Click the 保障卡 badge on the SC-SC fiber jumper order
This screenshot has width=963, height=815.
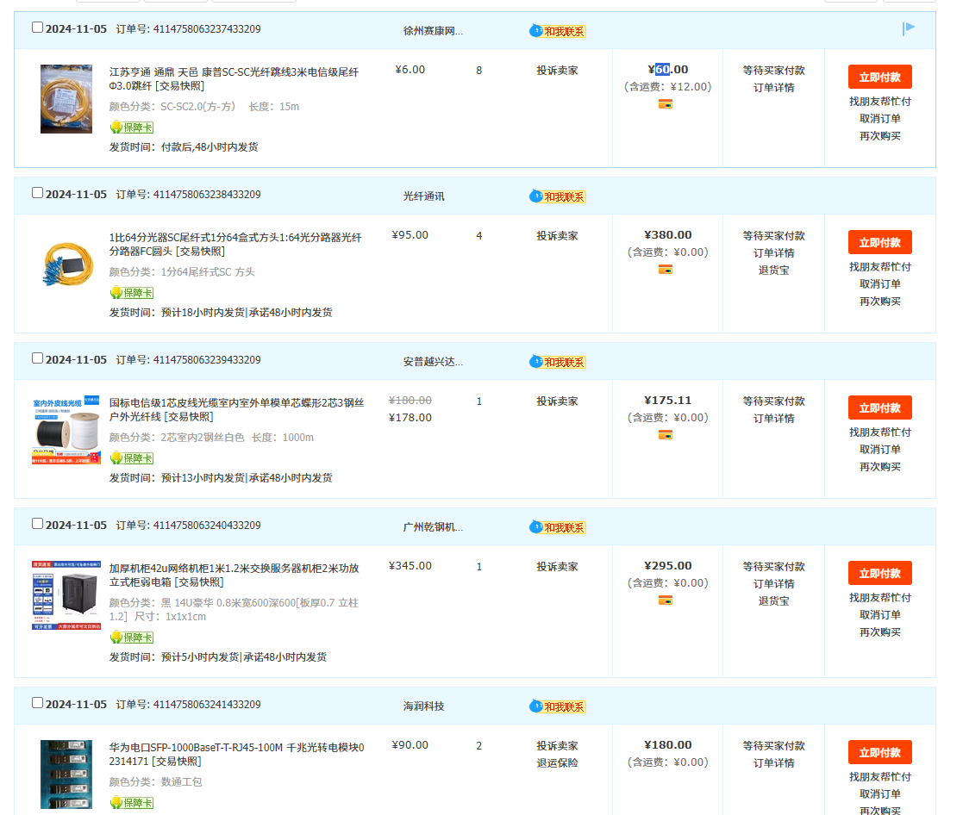[131, 128]
